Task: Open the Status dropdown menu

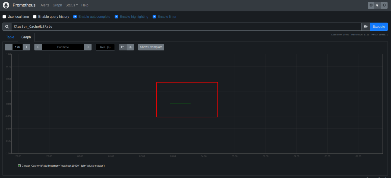Action: click(x=71, y=5)
